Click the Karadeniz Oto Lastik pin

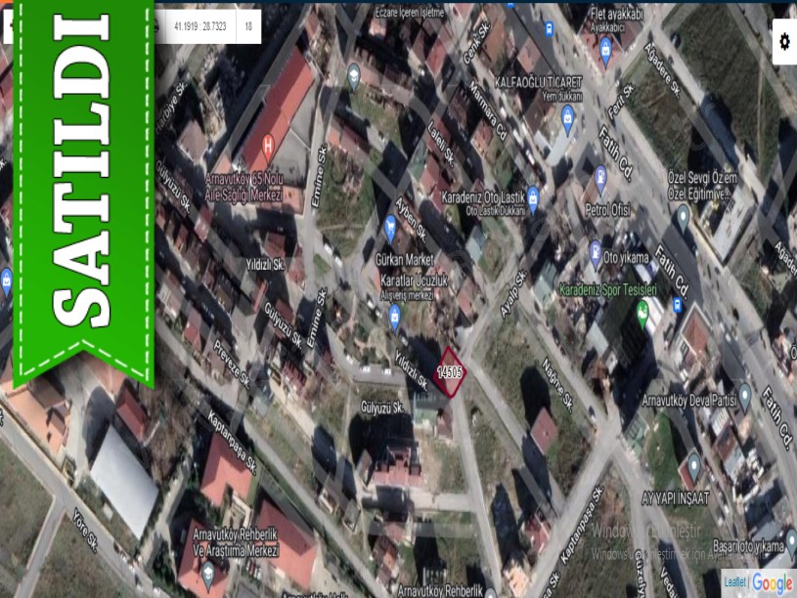pos(533,196)
